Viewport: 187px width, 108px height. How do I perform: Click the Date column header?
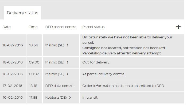pos(7,27)
